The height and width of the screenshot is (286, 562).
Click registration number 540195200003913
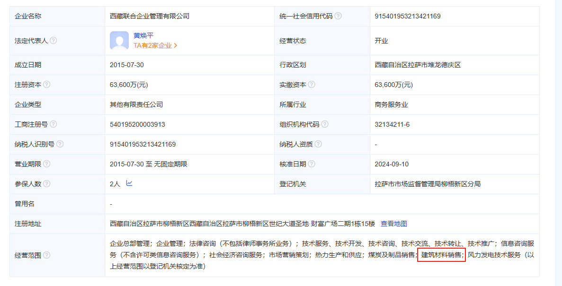point(137,125)
